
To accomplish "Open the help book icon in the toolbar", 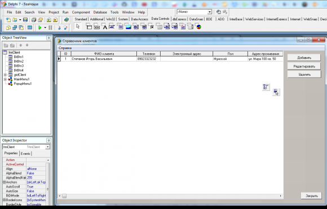I will [67, 20].
